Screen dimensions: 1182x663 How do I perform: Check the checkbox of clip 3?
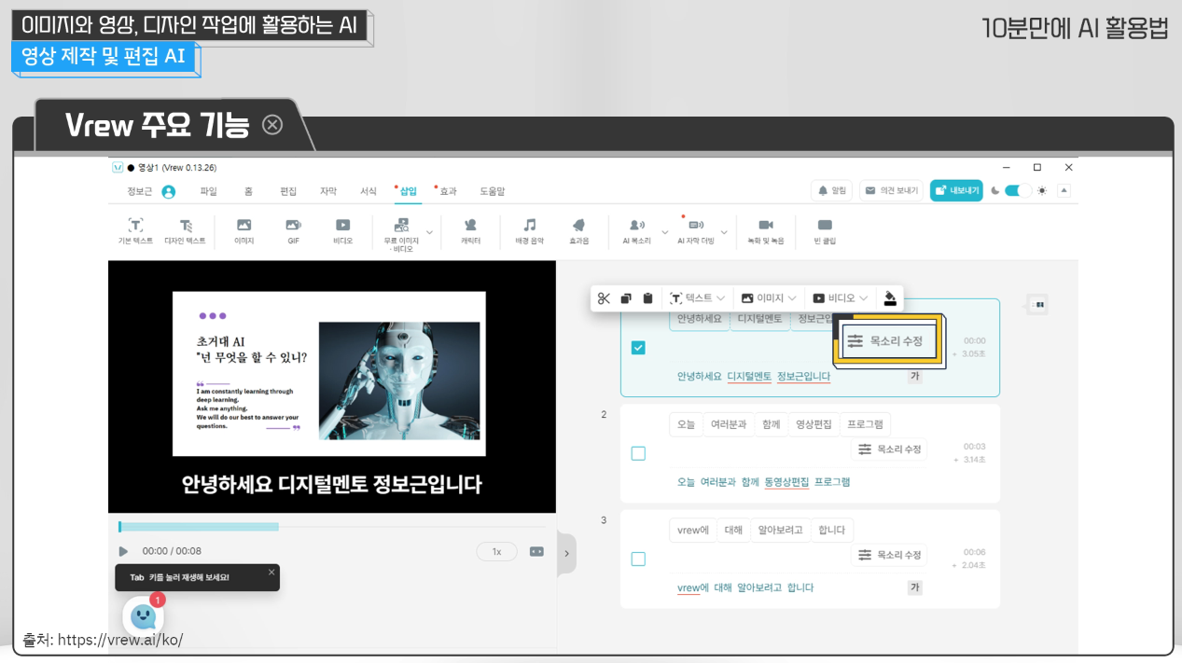coord(638,559)
